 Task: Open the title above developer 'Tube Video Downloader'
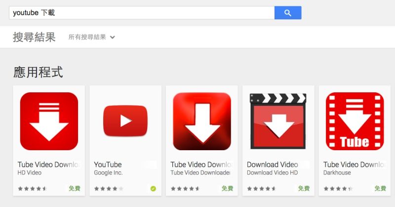tap(201, 165)
